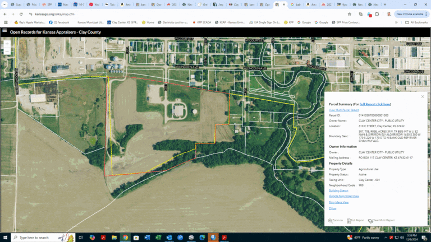Screen dimensions: 431x242
Task: Zoom in the map with plus button
Action: tap(7, 43)
